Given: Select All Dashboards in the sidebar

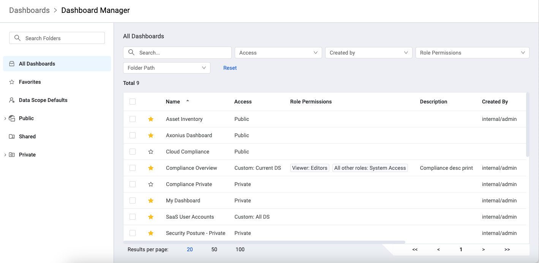Looking at the screenshot, I should point(57,64).
